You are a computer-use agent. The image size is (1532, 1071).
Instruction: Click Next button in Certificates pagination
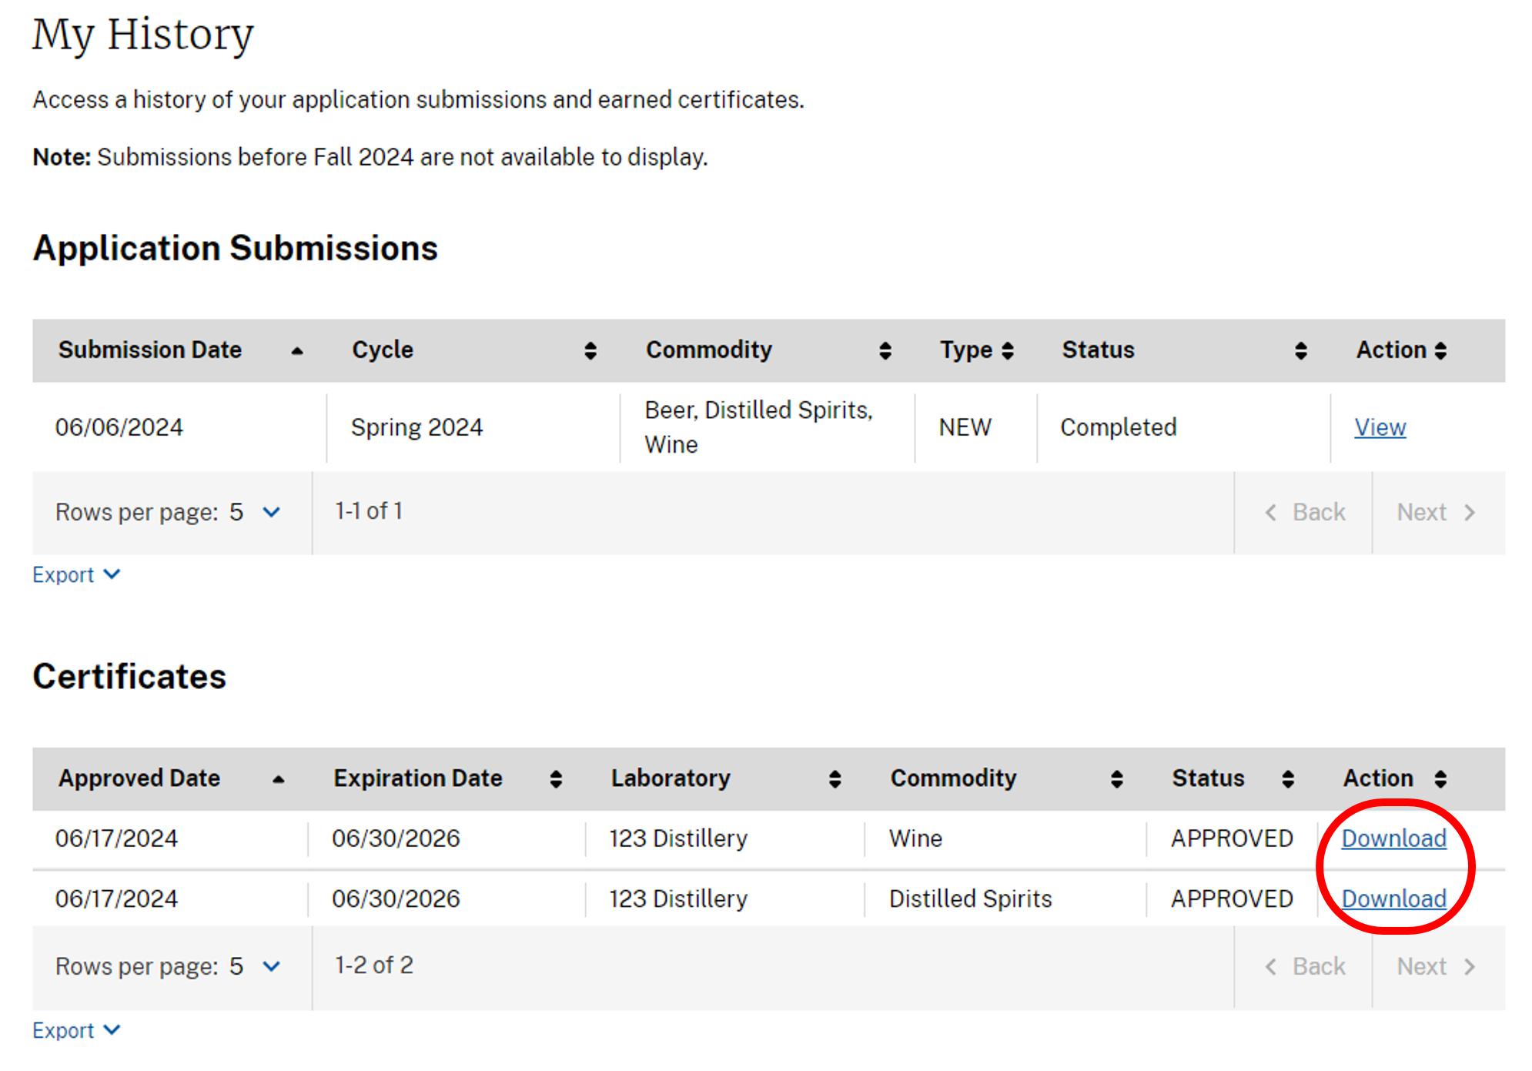point(1438,967)
